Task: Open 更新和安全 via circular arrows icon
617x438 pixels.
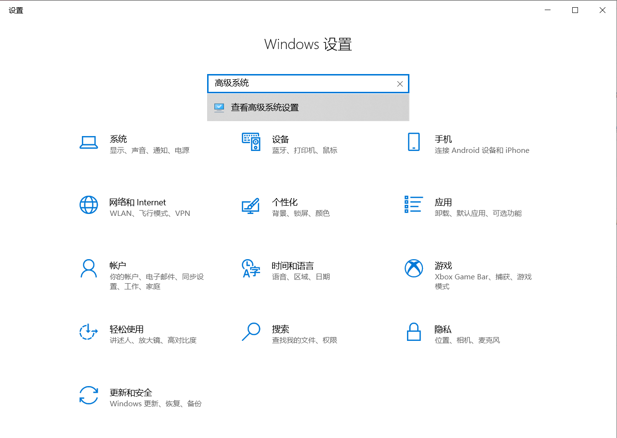Action: pyautogui.click(x=89, y=395)
